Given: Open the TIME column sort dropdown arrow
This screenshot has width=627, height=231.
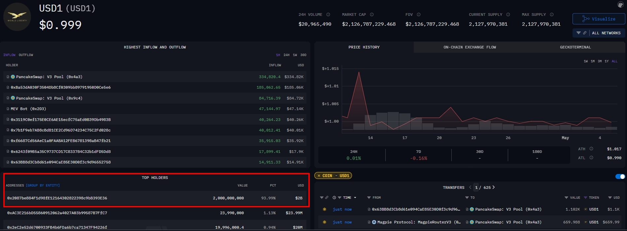Looking at the screenshot, I should coord(355,198).
